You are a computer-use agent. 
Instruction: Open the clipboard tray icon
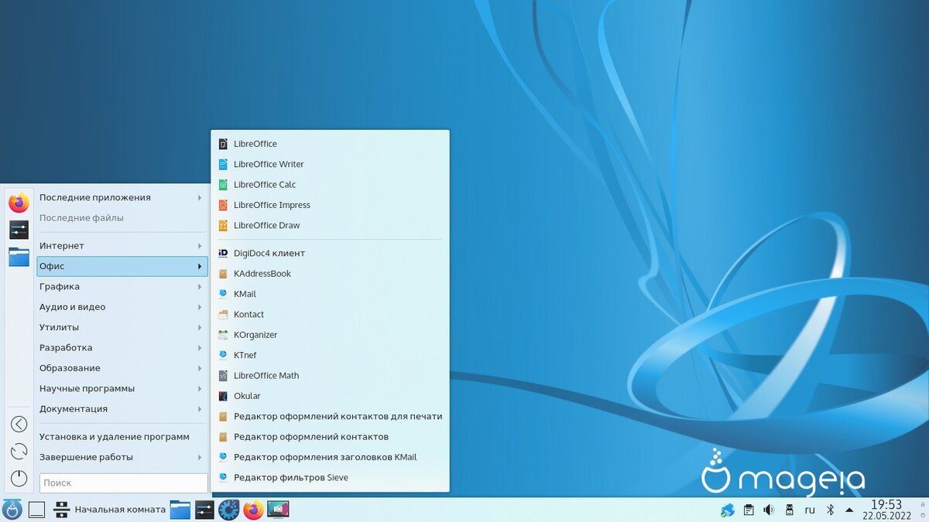749,510
